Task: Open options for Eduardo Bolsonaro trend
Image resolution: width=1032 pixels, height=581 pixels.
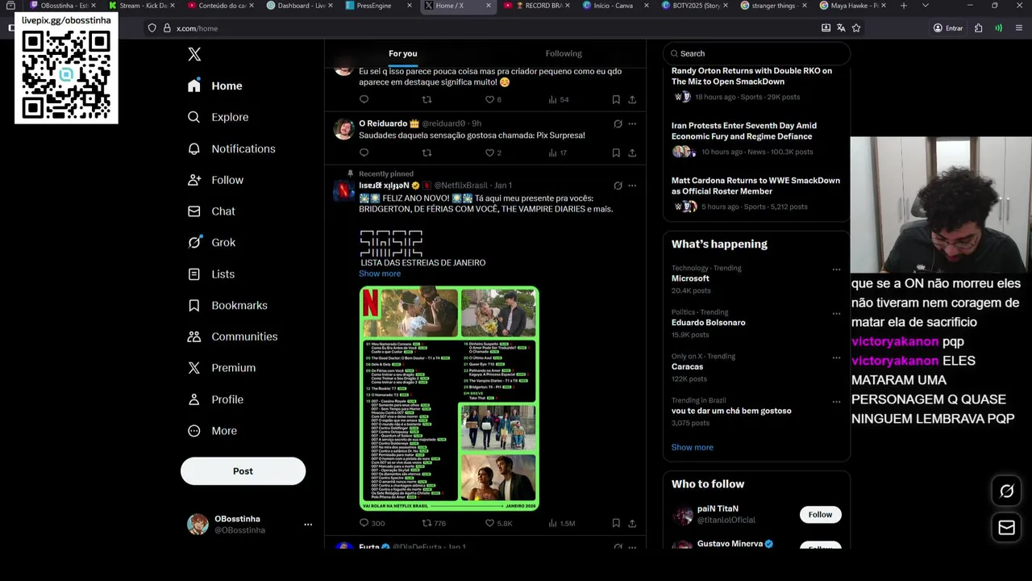Action: [836, 314]
